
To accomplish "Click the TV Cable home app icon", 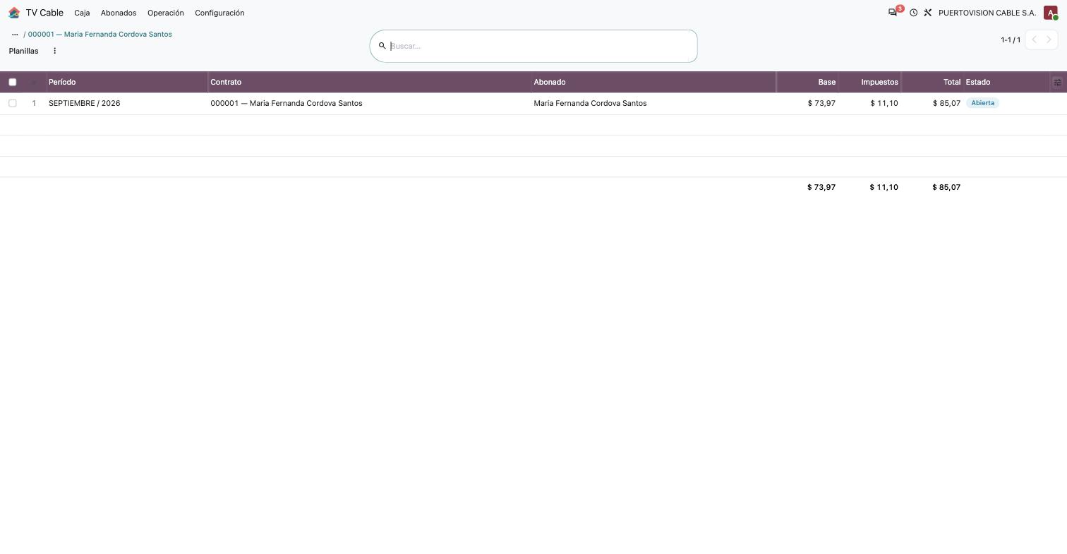I will click(x=14, y=13).
